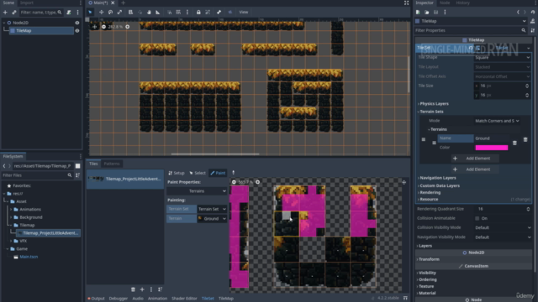This screenshot has height=302, width=538.
Task: Switch TileSet editor to Select mode
Action: (x=198, y=173)
